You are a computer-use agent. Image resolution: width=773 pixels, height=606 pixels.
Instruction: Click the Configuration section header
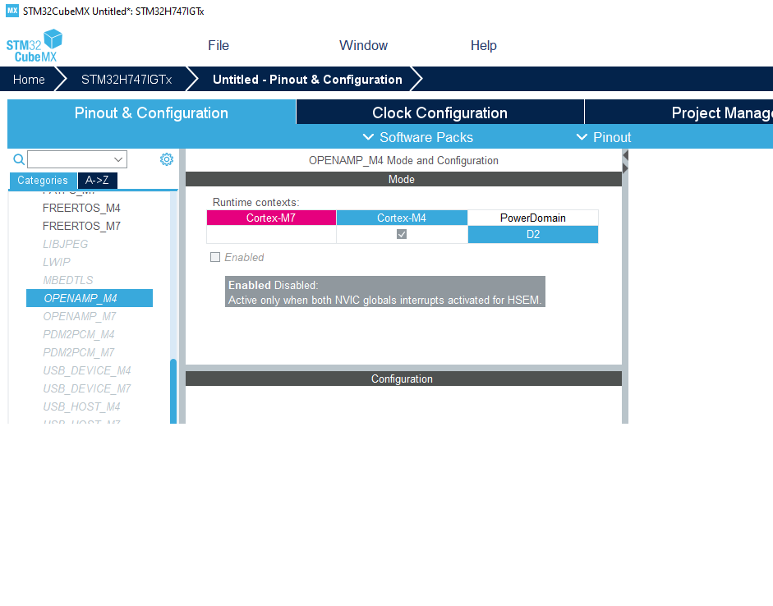tap(403, 379)
